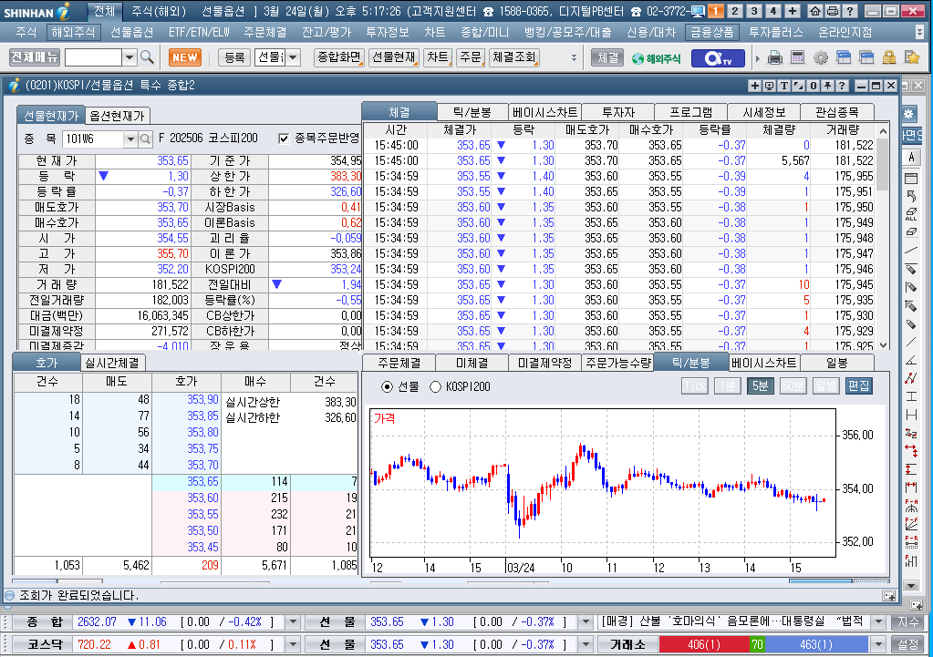Open the 투자자 tab
This screenshot has height=657, width=933.
point(618,112)
